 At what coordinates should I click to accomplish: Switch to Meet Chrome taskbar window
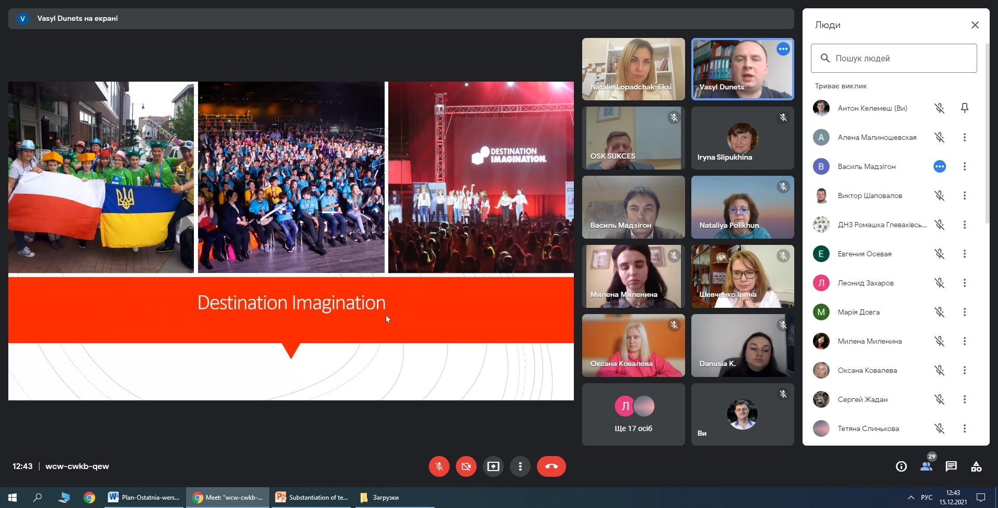pyautogui.click(x=228, y=498)
